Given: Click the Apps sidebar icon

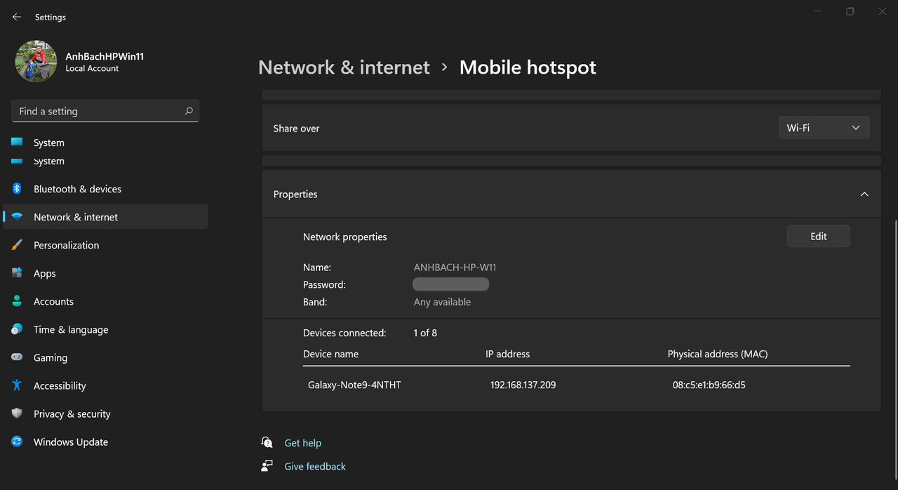Looking at the screenshot, I should pos(17,273).
